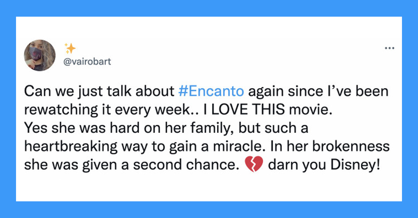Screen dimensions: 418x218
Task: Click the ellipsis icon at top right
Action: coord(389,48)
